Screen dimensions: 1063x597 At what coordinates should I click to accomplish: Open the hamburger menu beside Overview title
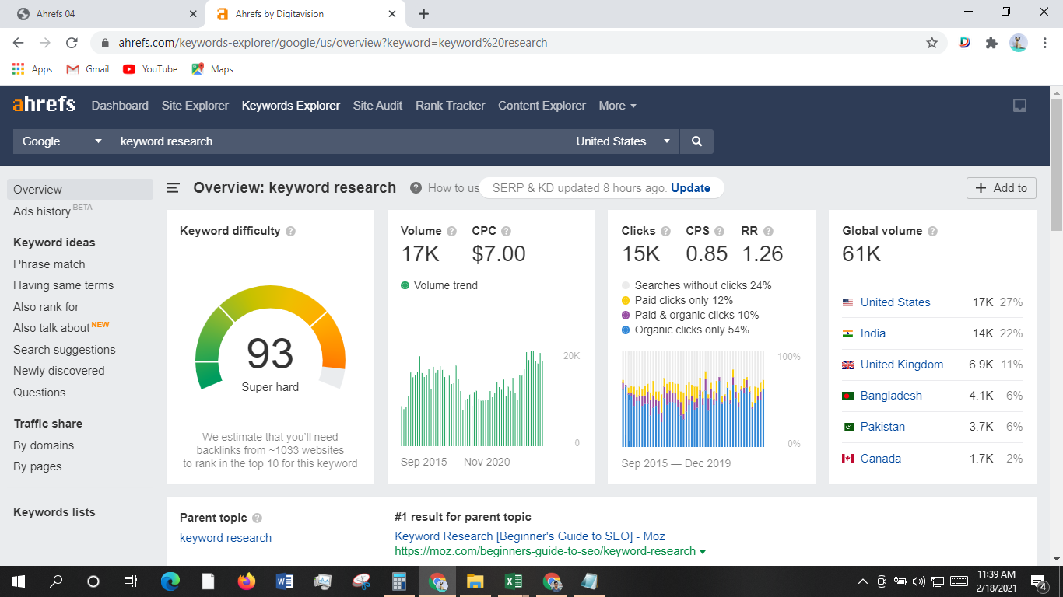pyautogui.click(x=174, y=188)
